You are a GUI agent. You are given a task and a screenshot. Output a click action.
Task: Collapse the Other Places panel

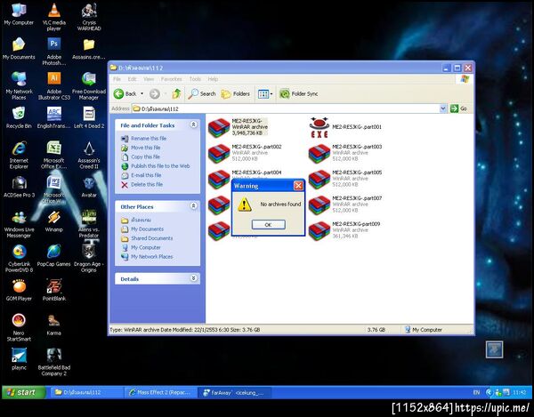193,206
